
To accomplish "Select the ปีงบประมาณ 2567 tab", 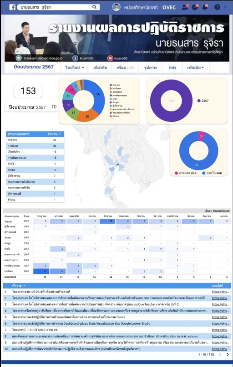I will tap(34, 67).
